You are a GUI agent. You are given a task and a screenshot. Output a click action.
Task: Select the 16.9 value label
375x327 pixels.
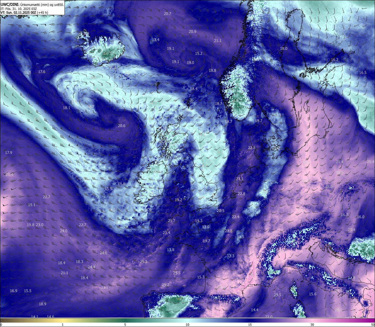[13, 291]
